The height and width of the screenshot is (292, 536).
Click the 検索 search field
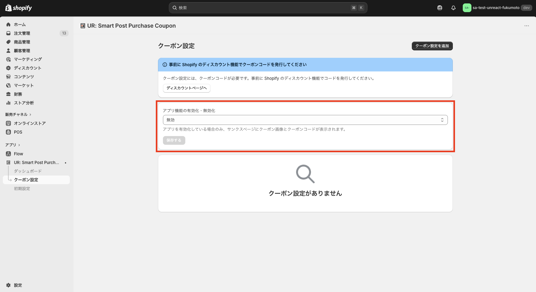(x=268, y=8)
